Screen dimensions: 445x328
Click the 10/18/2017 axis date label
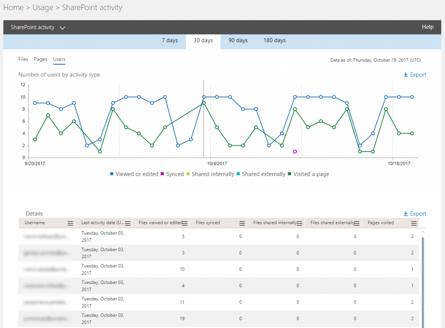399,164
